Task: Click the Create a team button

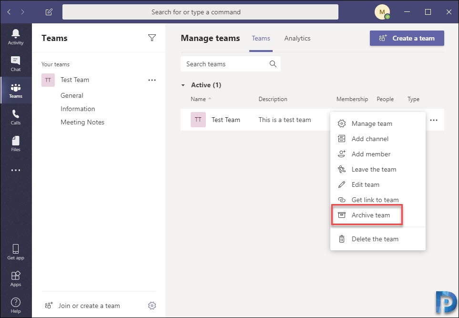Action: pos(407,38)
